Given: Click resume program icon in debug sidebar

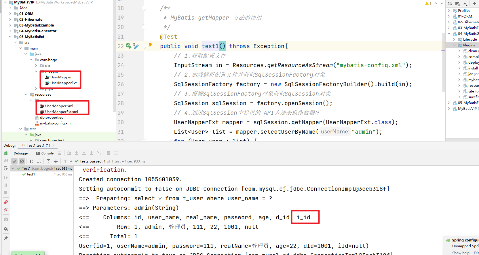Looking at the screenshot, I should (6, 178).
